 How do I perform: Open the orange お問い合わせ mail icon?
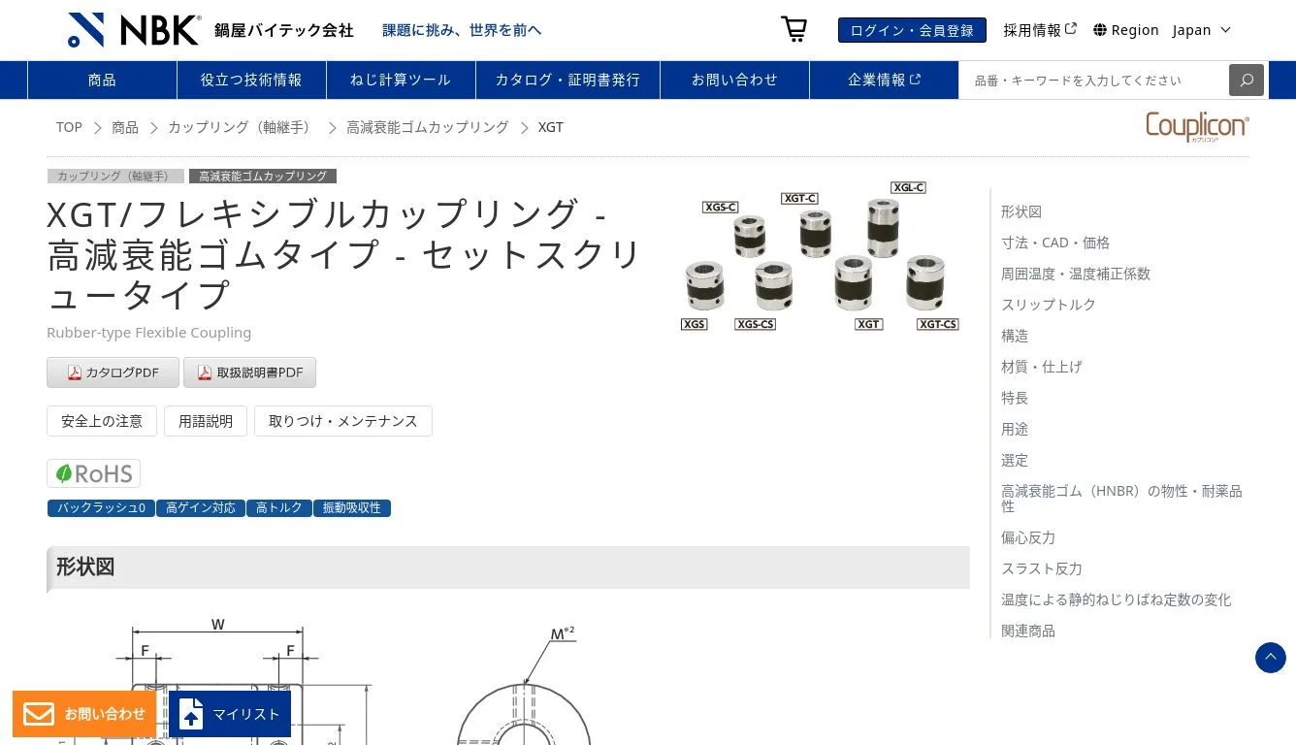coord(39,714)
